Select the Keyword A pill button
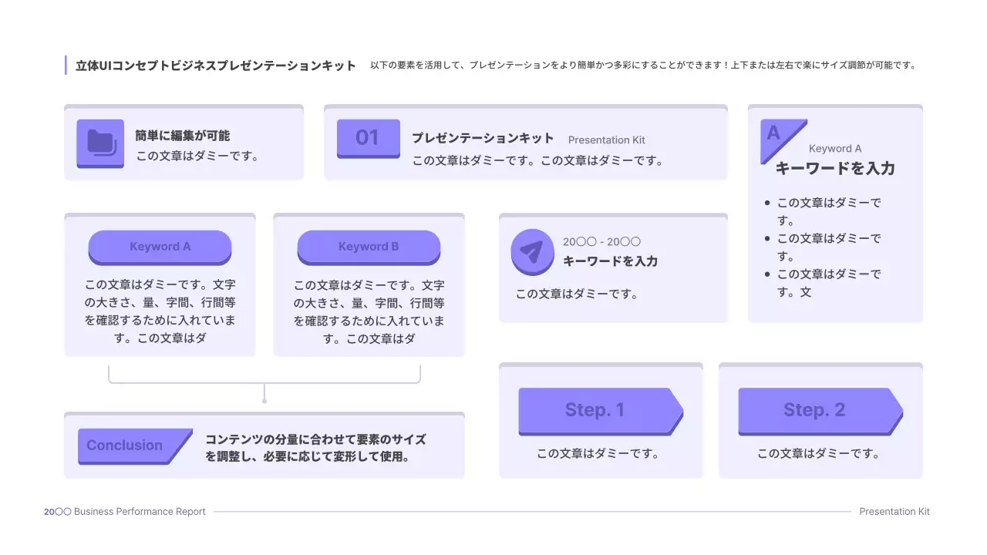Screen dimensions: 987x555 coord(160,246)
